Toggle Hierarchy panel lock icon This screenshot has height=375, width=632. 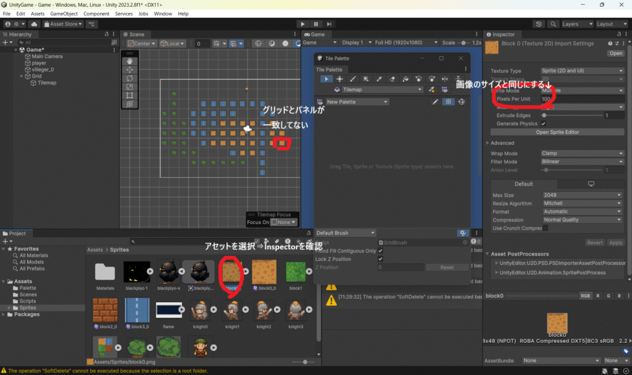click(x=106, y=35)
